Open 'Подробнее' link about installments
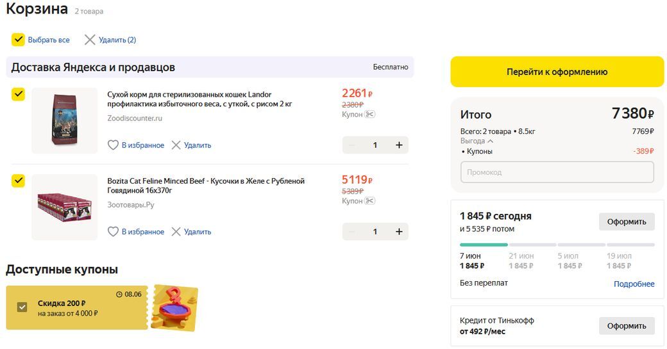667x349 pixels. (x=634, y=284)
